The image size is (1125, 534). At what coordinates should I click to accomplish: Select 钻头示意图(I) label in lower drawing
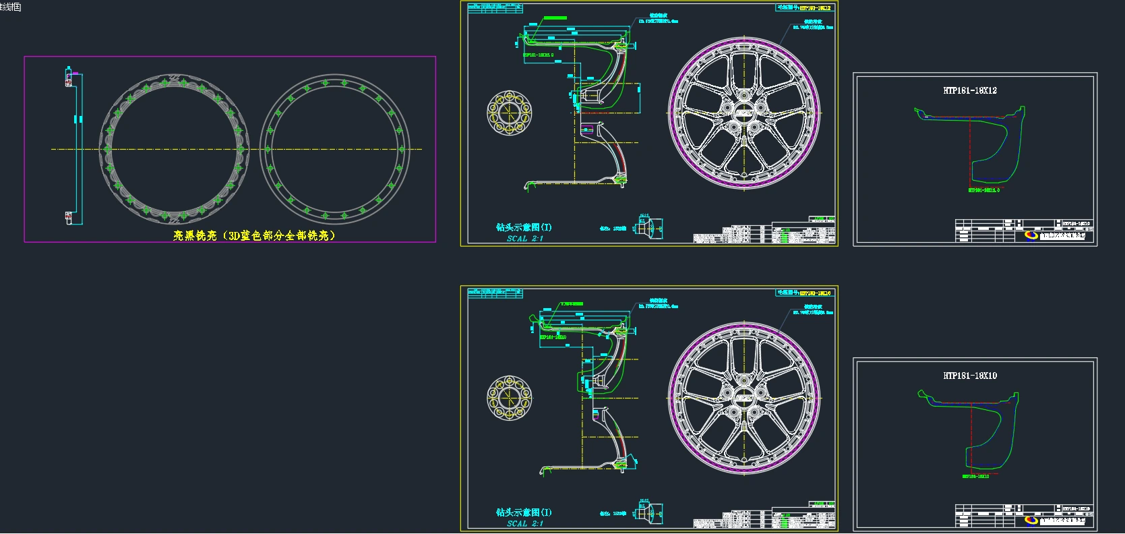[524, 512]
